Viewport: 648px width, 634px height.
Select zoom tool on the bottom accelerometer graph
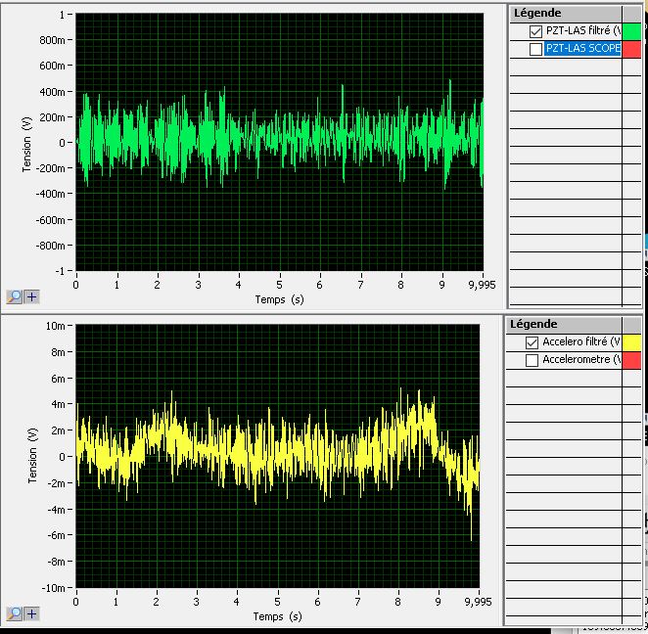16,613
